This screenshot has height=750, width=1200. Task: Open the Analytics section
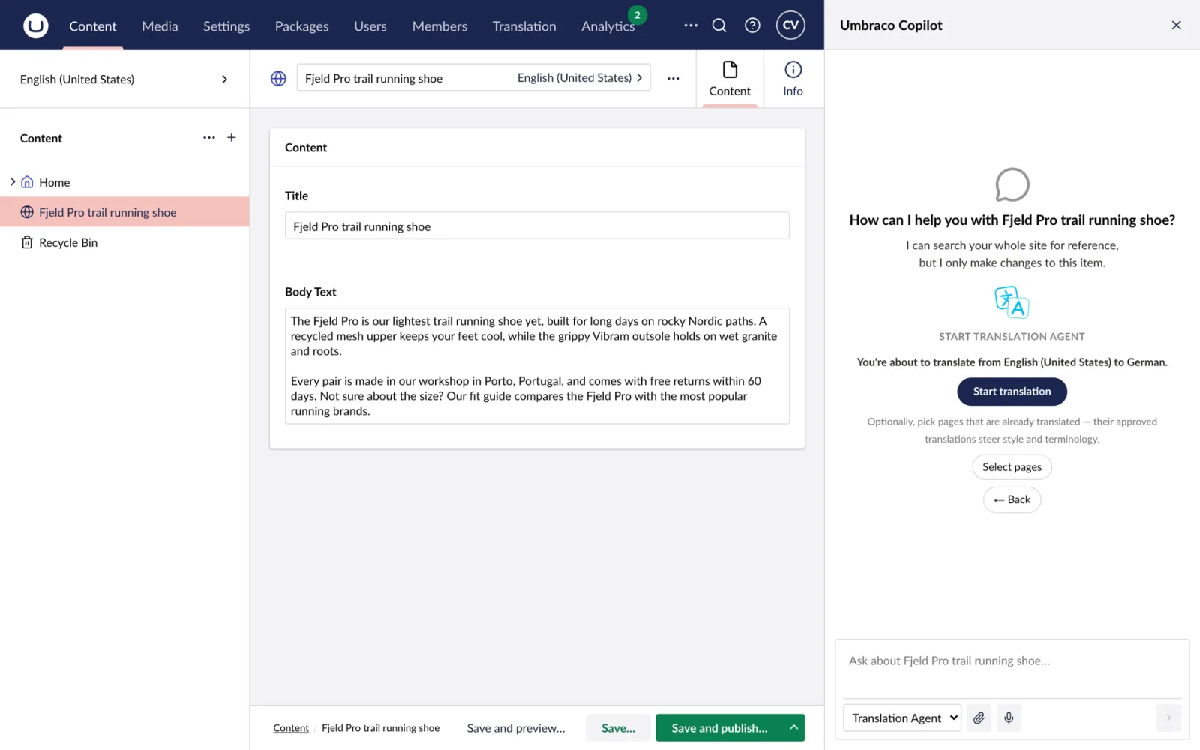(x=608, y=26)
